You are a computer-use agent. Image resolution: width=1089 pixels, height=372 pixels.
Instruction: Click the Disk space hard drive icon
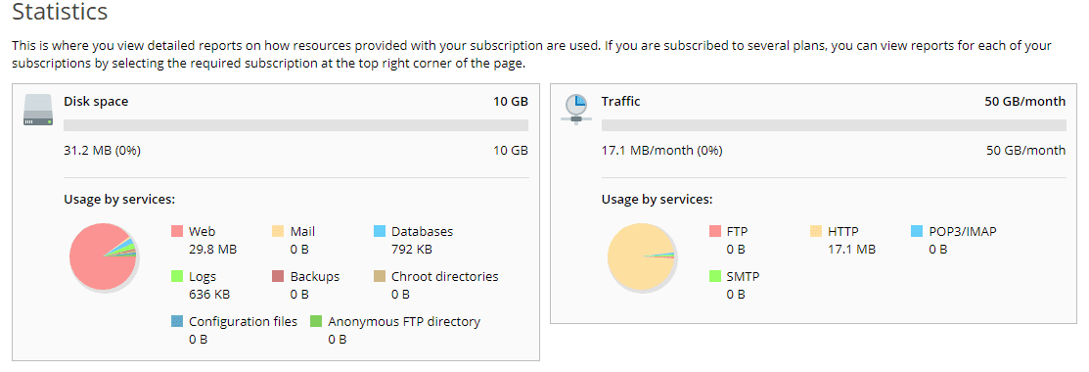tap(38, 110)
